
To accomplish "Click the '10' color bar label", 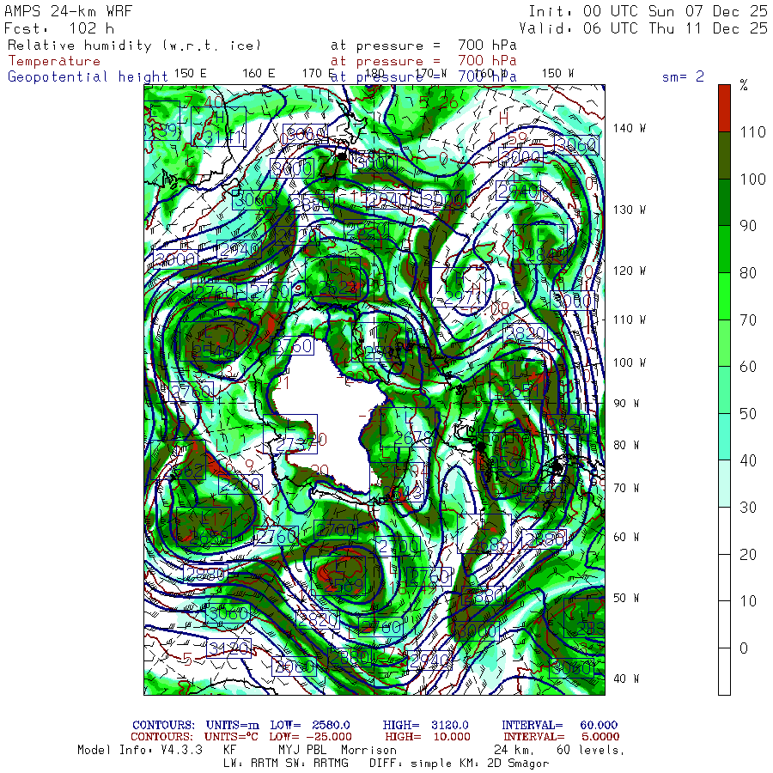I will coord(748,601).
